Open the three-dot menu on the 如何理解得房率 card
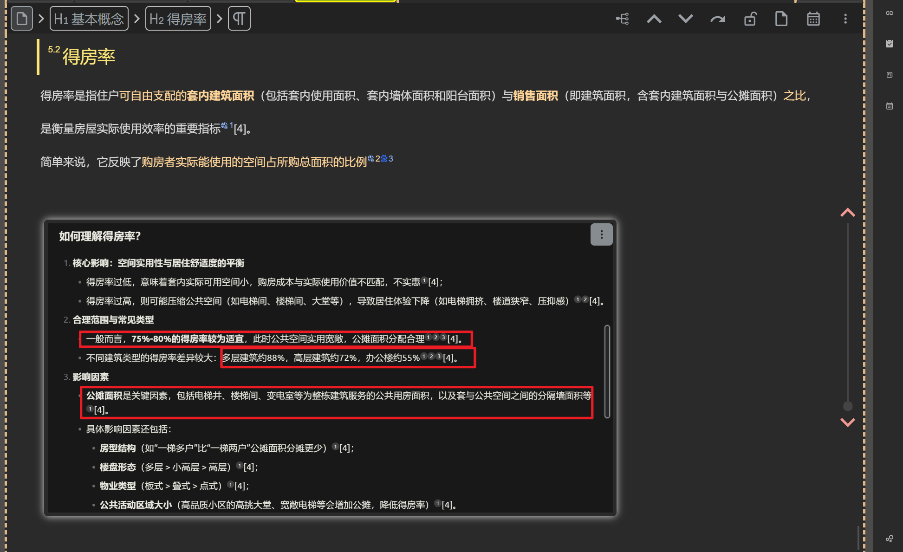The height and width of the screenshot is (552, 903). pyautogui.click(x=601, y=234)
